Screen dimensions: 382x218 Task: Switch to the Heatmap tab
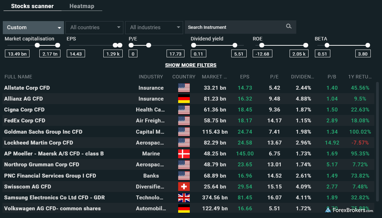click(x=82, y=6)
